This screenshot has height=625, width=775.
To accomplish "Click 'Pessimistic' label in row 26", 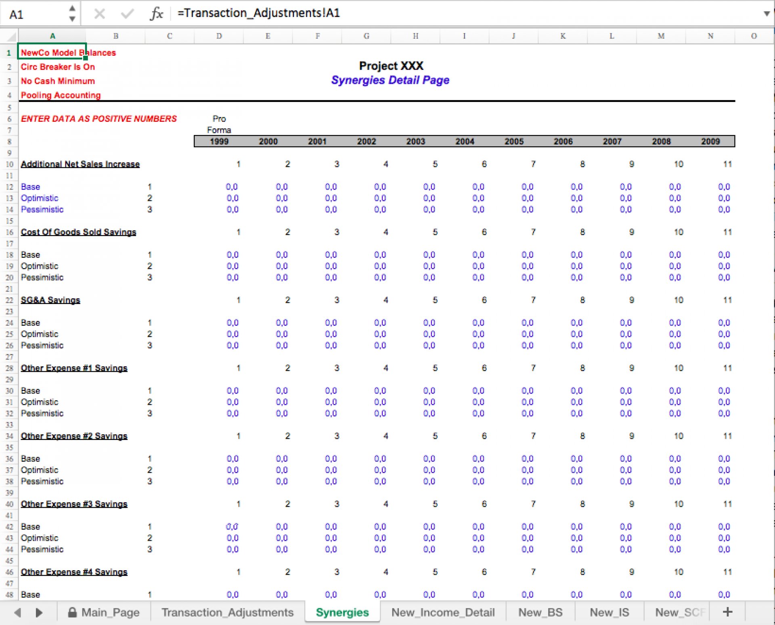I will 42,346.
